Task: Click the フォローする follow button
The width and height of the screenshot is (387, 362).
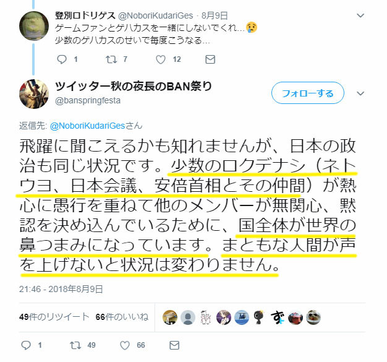Action: [x=308, y=93]
